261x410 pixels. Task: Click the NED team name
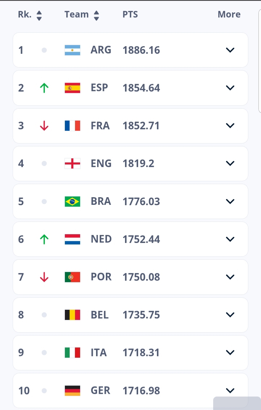point(101,239)
